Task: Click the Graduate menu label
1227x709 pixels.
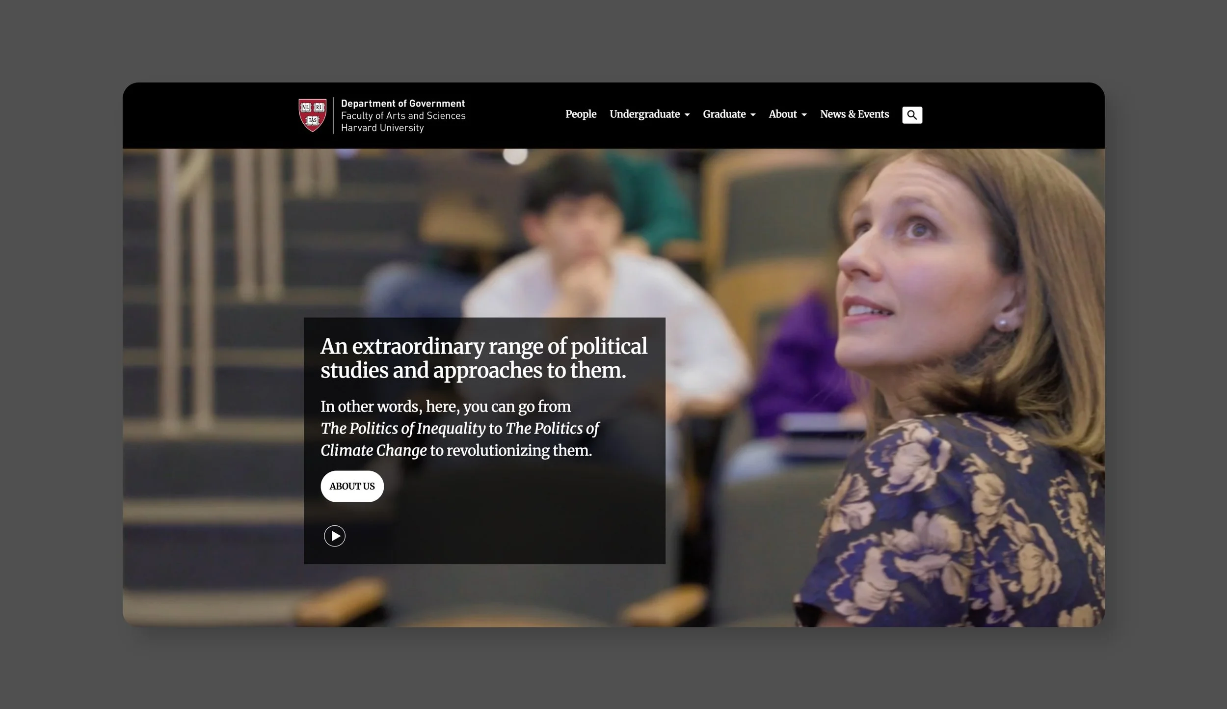Action: [724, 114]
